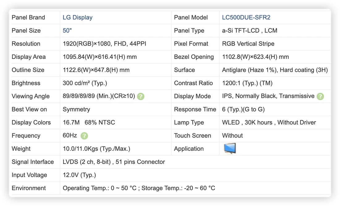Click LVDS (2 ch, 8-bit) , 51 pins Connector
This screenshot has width=340, height=206.
click(x=114, y=162)
